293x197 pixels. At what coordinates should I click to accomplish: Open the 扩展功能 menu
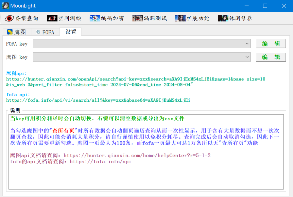192,18
